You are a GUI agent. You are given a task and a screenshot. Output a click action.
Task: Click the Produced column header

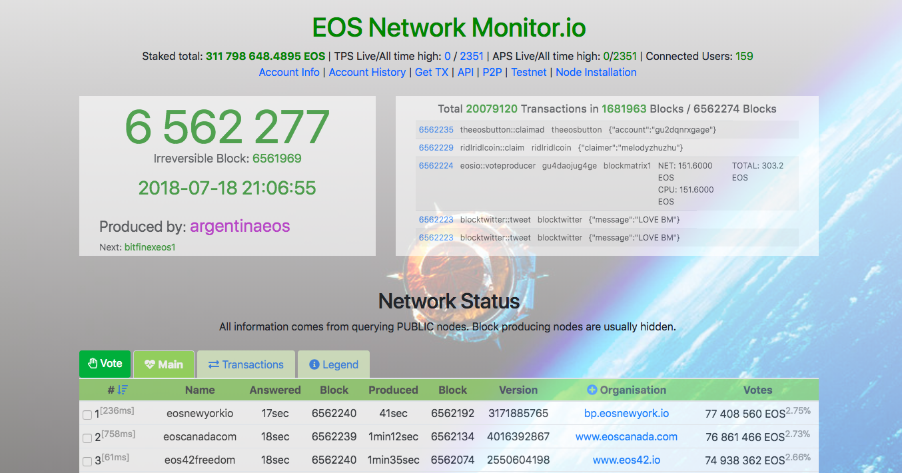(x=393, y=390)
